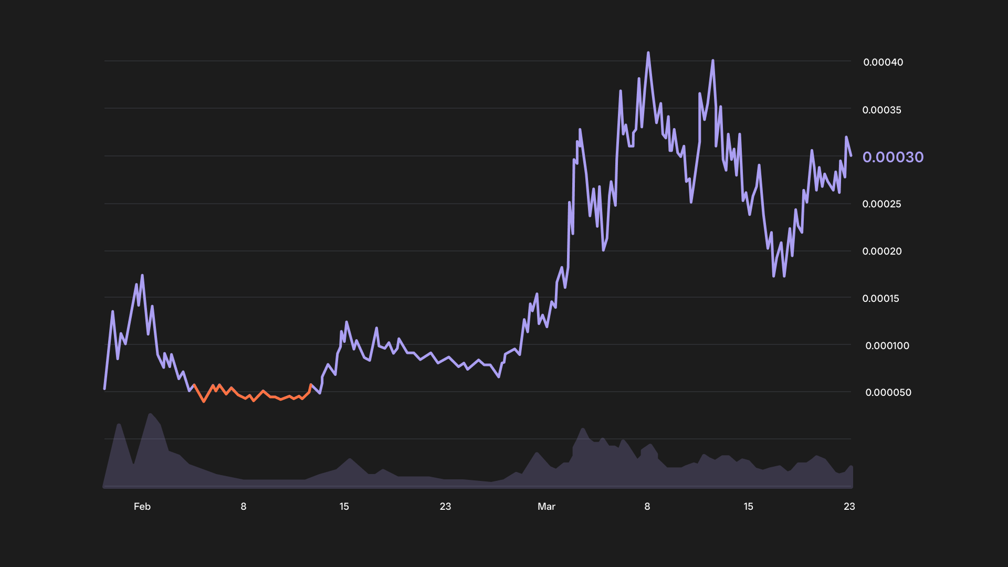Click the 0.00035 y-axis label

pos(881,110)
